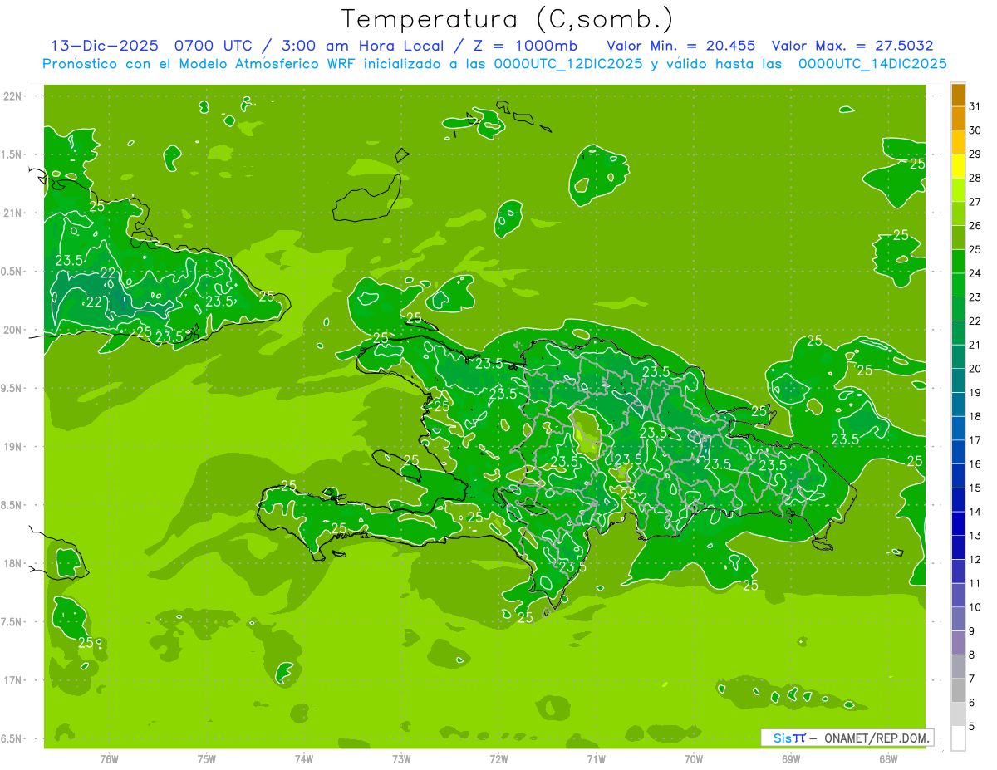The image size is (997, 770).
Task: Select the "Z = 1000mb" level text
Action: (528, 46)
